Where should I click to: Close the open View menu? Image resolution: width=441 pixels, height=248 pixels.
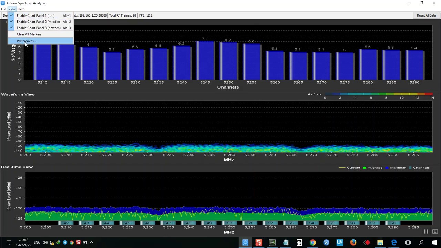(x=12, y=9)
